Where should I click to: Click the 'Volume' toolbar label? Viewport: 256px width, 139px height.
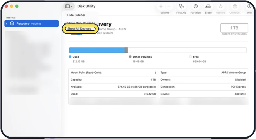click(x=165, y=13)
